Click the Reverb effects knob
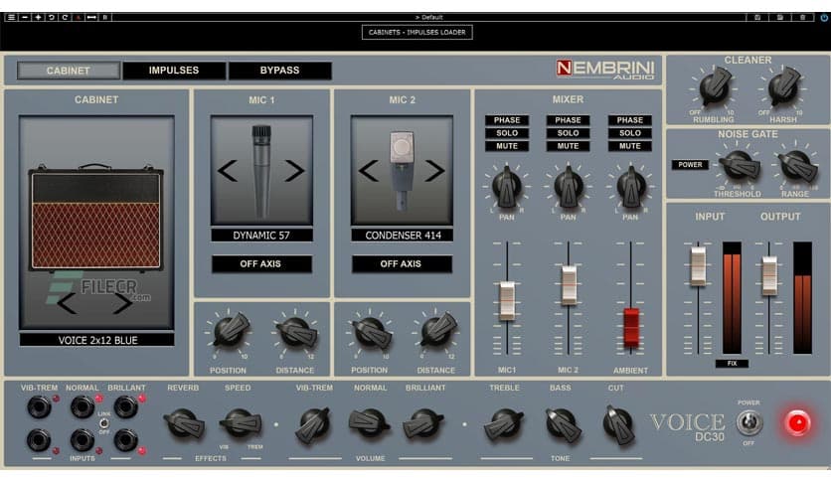 tap(183, 423)
